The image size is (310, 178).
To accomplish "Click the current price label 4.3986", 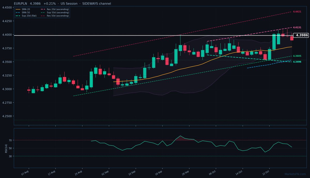I will tap(301, 35).
